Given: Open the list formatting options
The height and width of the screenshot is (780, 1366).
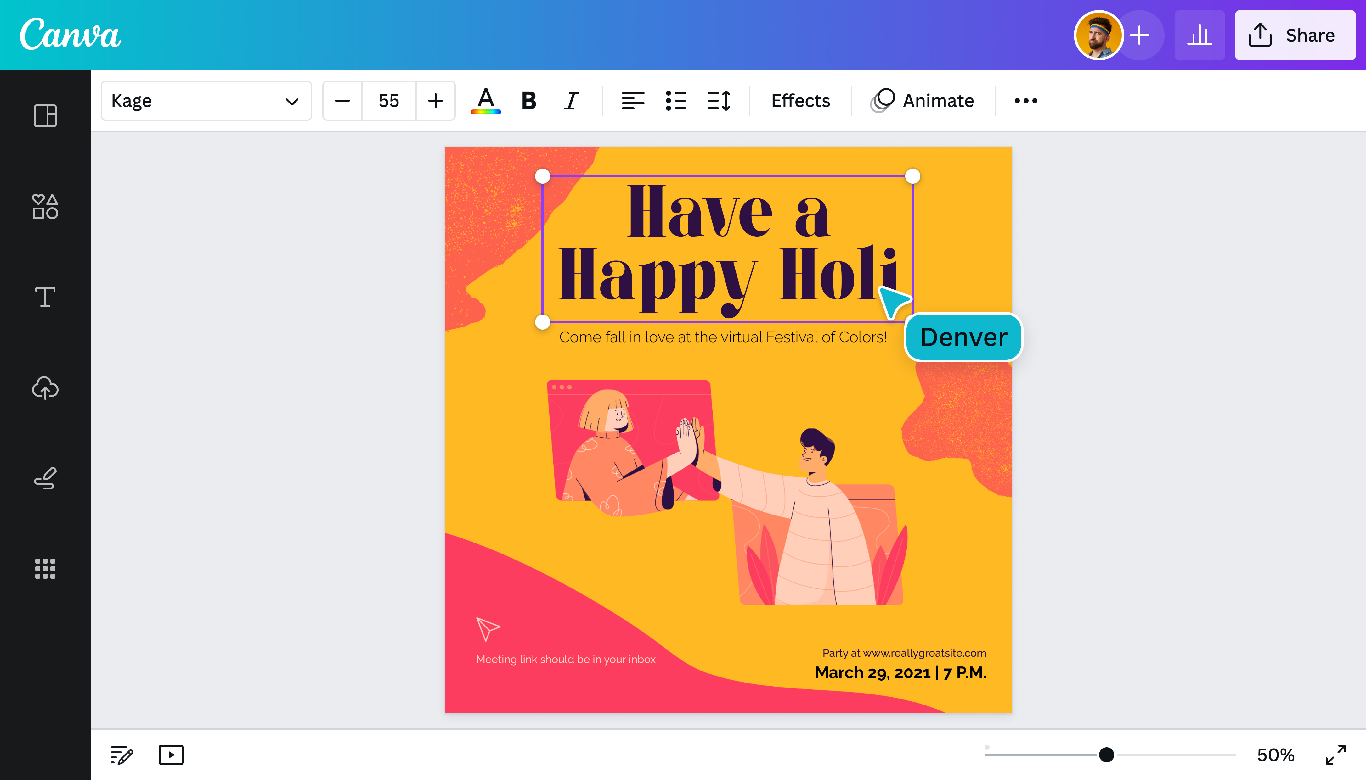Looking at the screenshot, I should pos(677,100).
